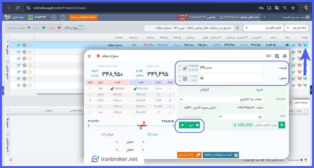Click top toolbar فروش button with red cart

(55, 28)
